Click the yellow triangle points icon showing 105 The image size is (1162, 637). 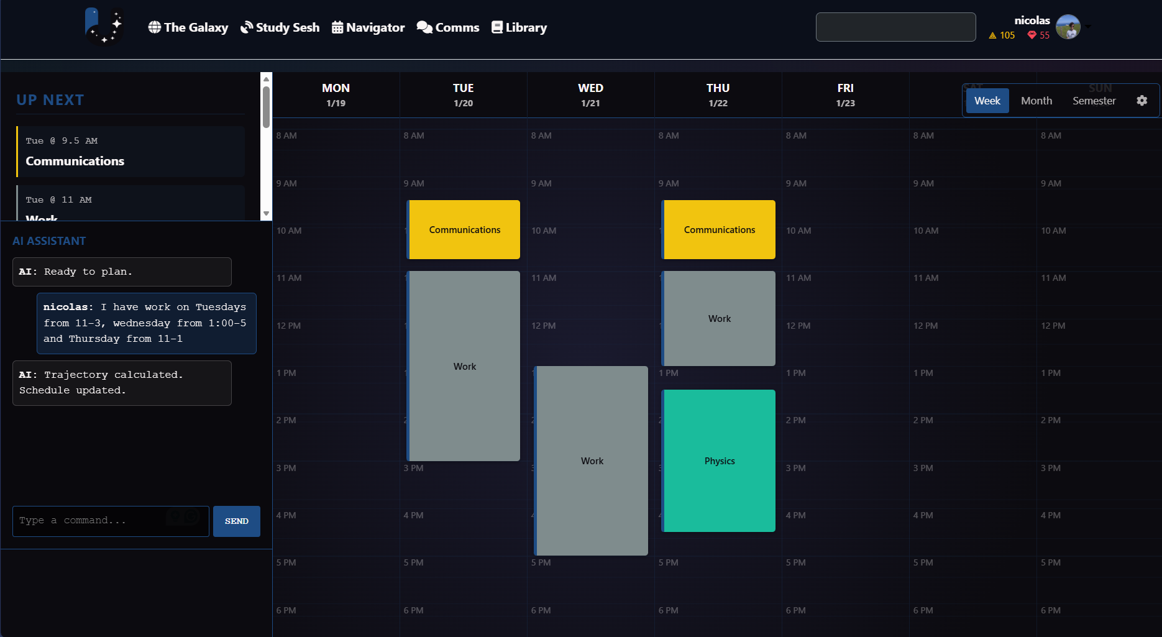tap(992, 35)
